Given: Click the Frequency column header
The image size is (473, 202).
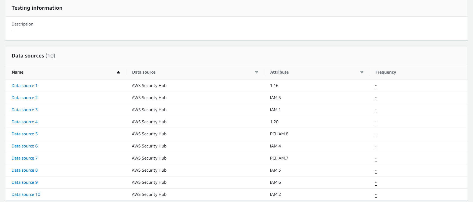Looking at the screenshot, I should click(386, 72).
